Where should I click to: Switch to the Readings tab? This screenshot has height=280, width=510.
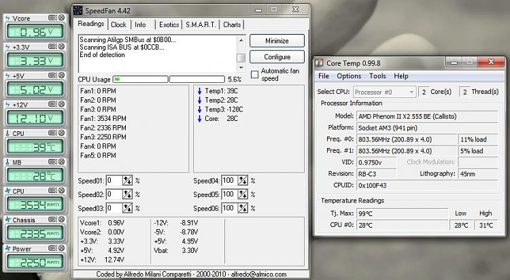pyautogui.click(x=91, y=24)
